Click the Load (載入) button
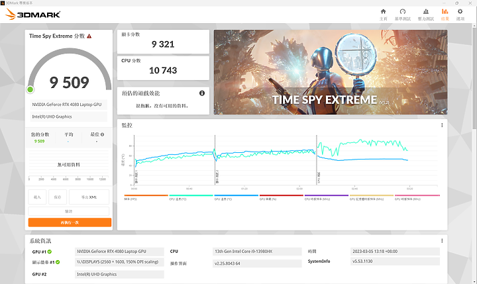This screenshot has width=477, height=284. [37, 197]
